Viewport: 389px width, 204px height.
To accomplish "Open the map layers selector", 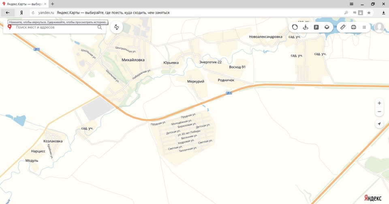I will coord(327,27).
